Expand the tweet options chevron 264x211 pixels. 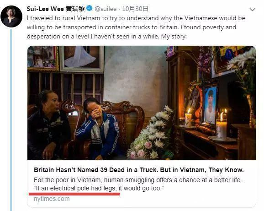pyautogui.click(x=252, y=10)
